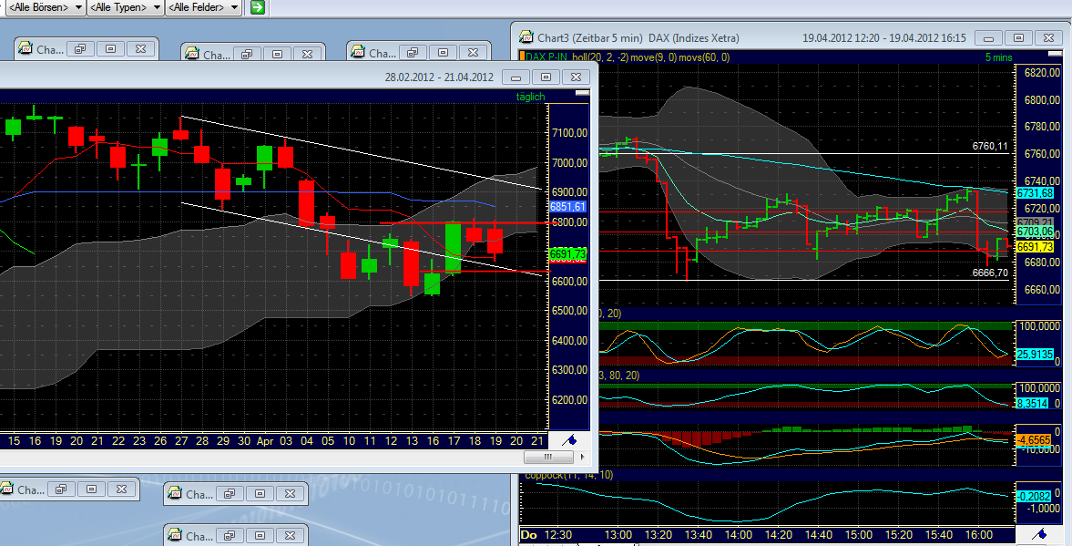Close the Chart3 DAX window
The width and height of the screenshot is (1072, 546).
pyautogui.click(x=1048, y=37)
